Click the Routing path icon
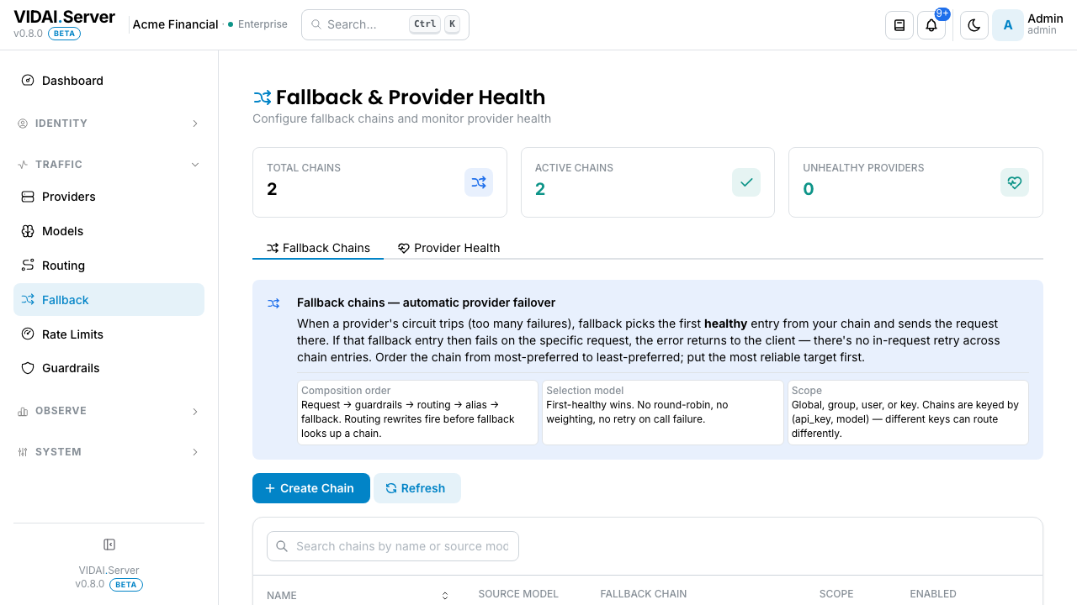 (x=28, y=266)
